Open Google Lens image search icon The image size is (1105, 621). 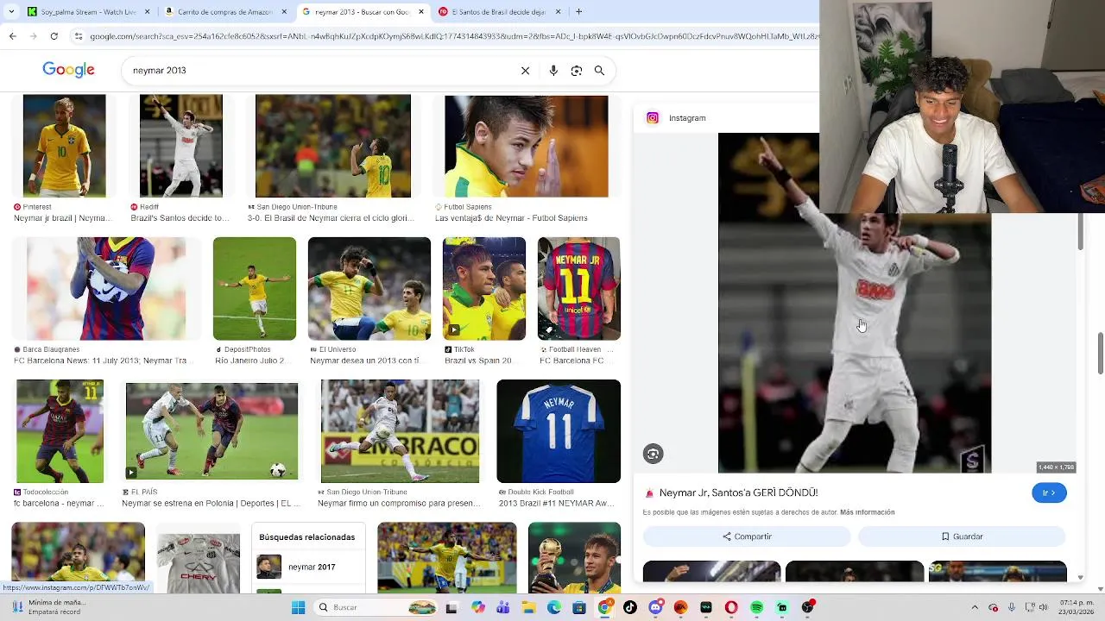tap(577, 71)
